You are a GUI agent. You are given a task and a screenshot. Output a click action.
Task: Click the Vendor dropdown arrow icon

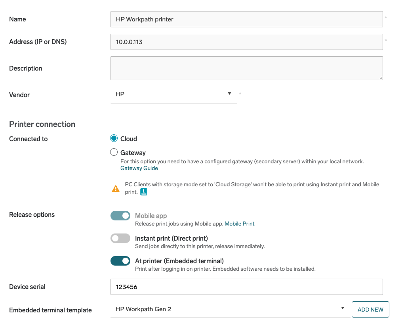coord(229,94)
